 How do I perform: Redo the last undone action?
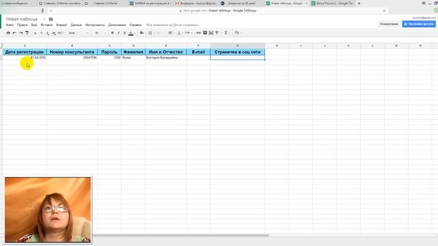pos(21,33)
